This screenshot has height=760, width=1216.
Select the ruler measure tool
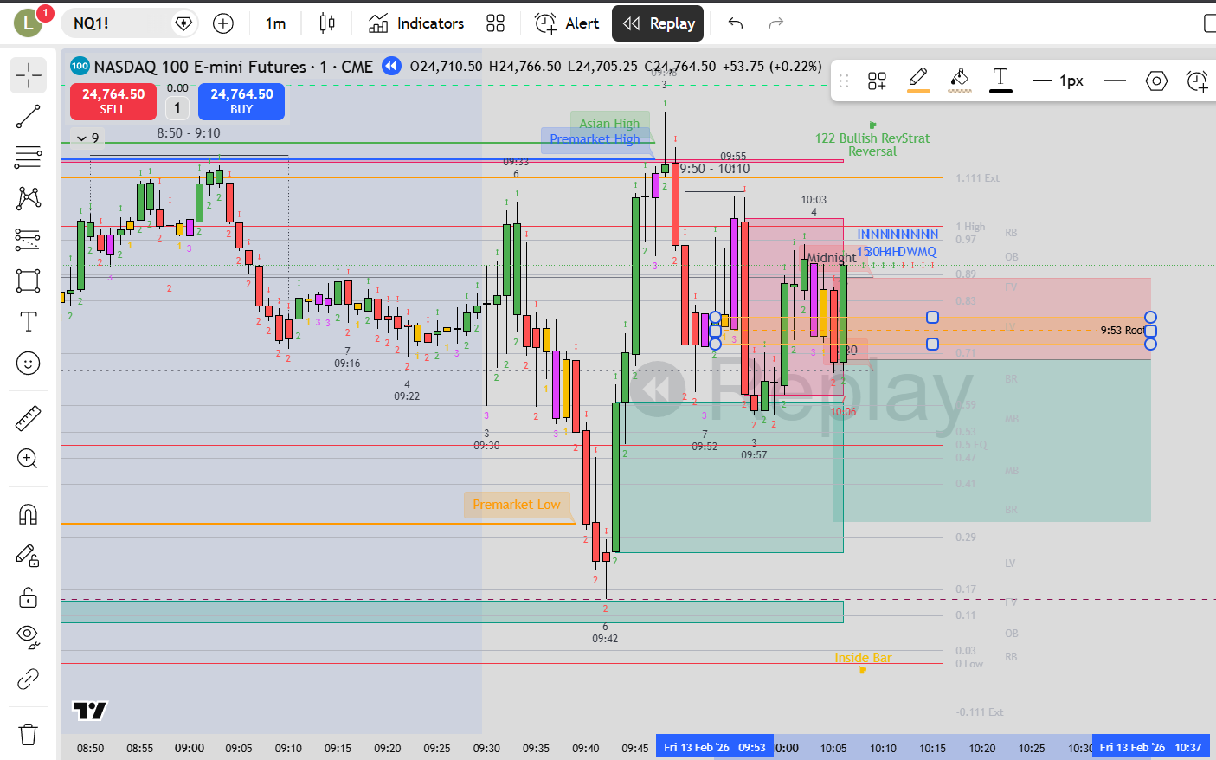(28, 418)
